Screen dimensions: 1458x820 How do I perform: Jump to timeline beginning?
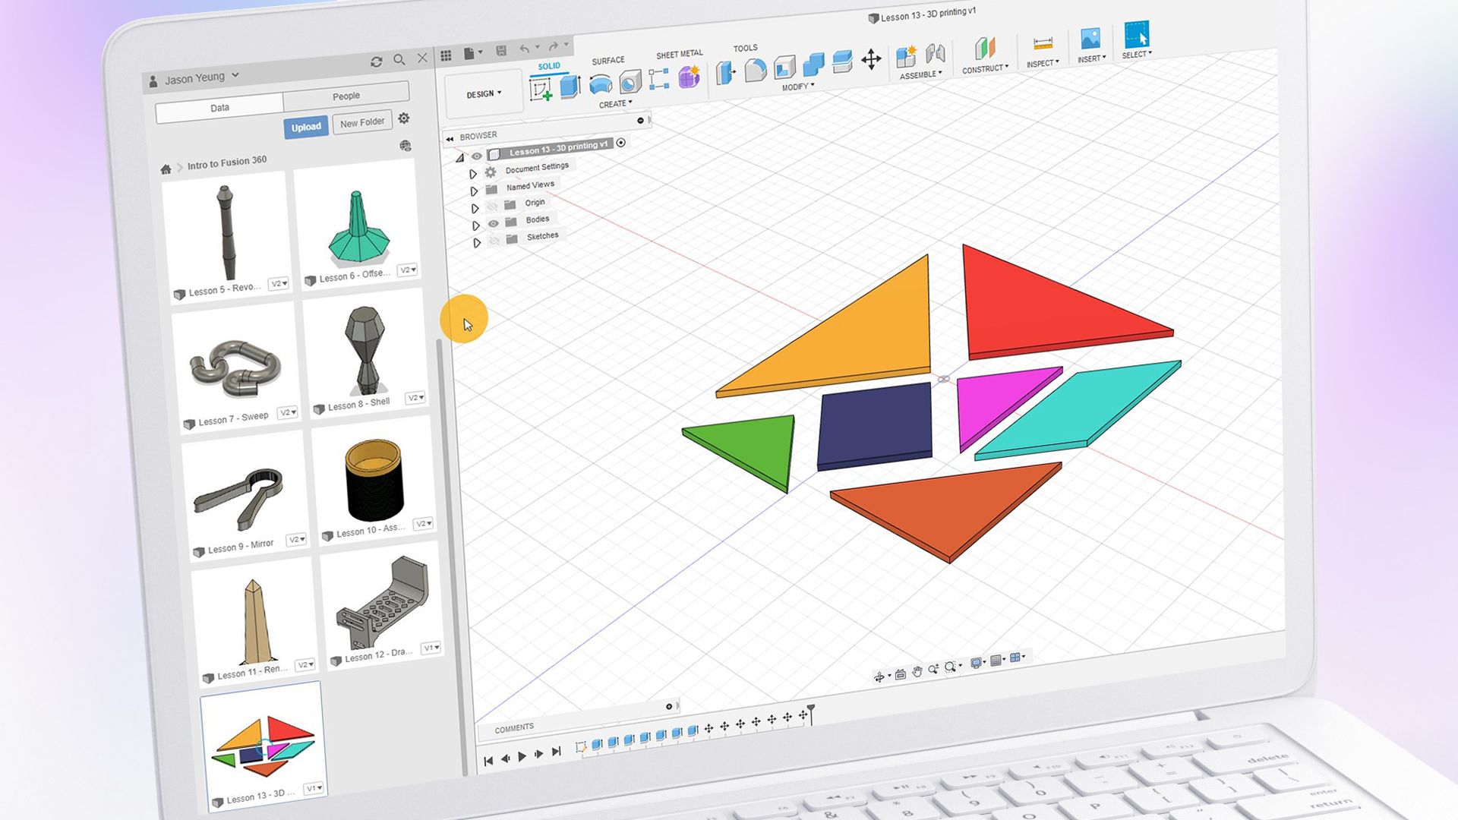pyautogui.click(x=488, y=760)
